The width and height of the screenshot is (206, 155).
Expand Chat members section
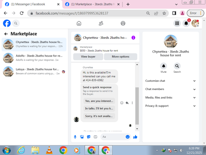(x=171, y=89)
